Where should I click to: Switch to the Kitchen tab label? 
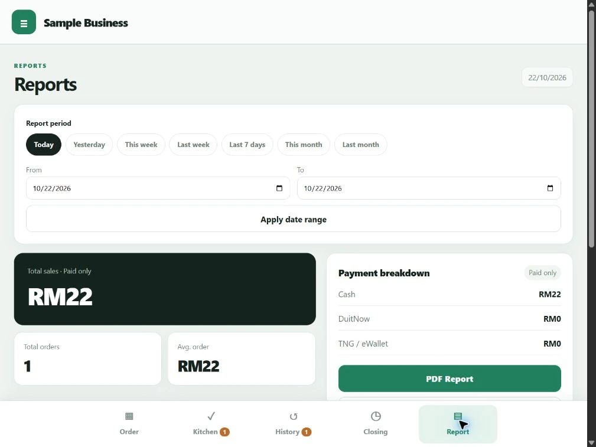[x=205, y=432]
